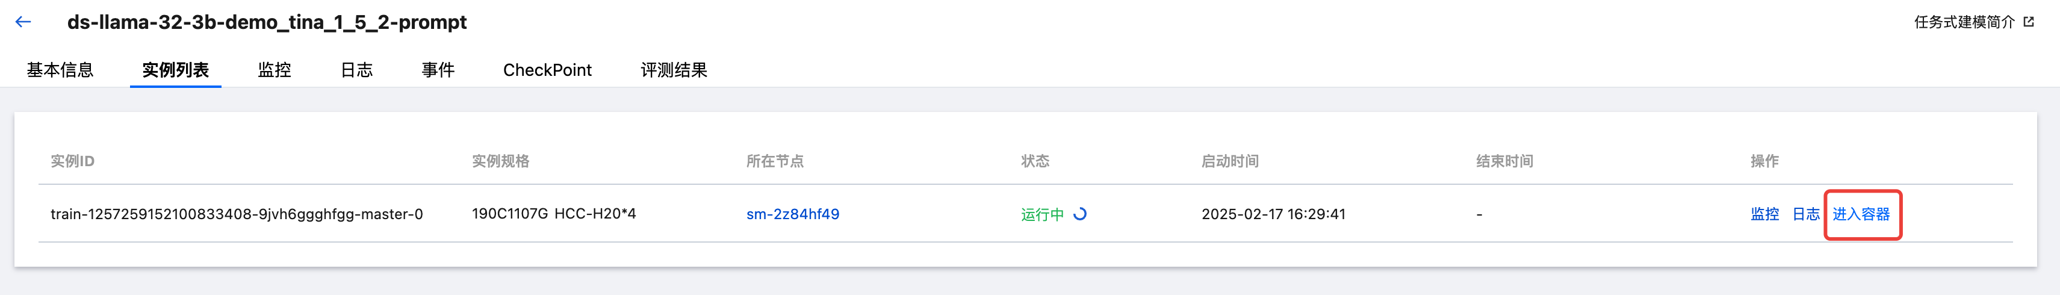Viewport: 2060px width, 295px height.
Task: Open the 任务式建模简介 help link
Action: 1964,22
